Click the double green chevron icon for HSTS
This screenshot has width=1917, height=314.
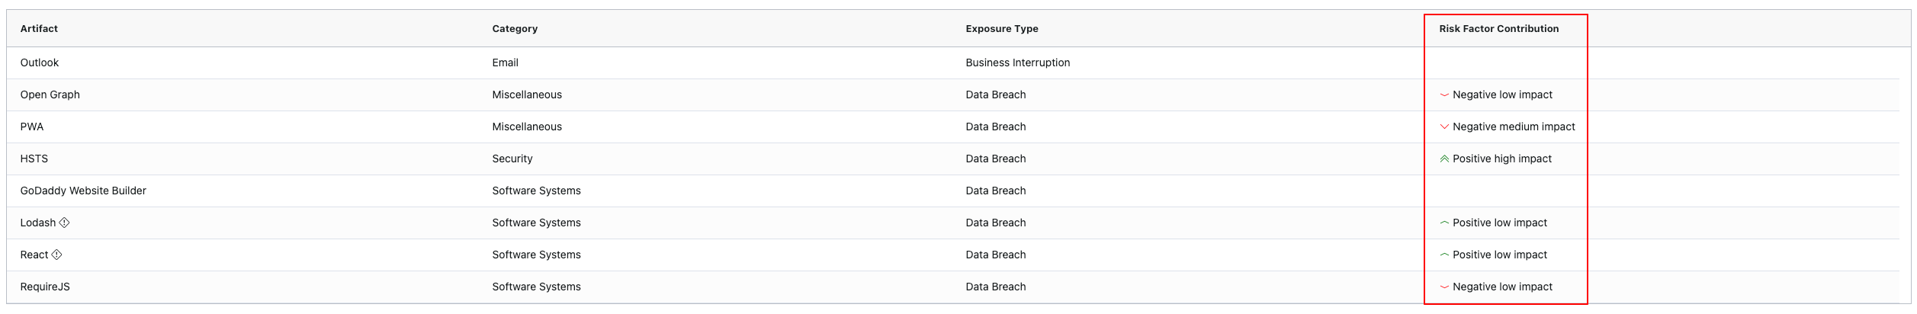(x=1443, y=159)
